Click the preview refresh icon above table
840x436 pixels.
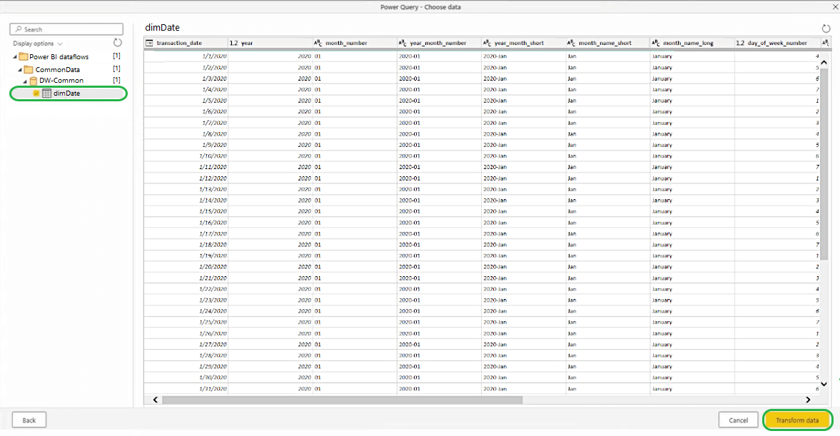[826, 29]
